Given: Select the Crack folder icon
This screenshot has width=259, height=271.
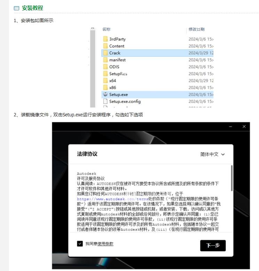Looking at the screenshot, I should (105, 53).
